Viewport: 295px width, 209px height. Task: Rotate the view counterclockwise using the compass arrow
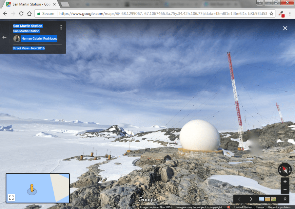click(280, 170)
